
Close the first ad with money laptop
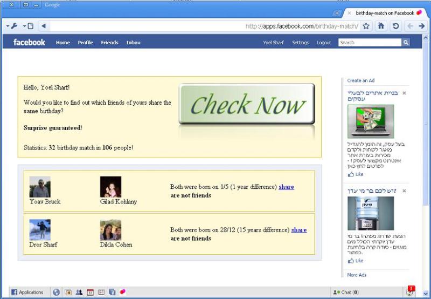pyautogui.click(x=404, y=93)
